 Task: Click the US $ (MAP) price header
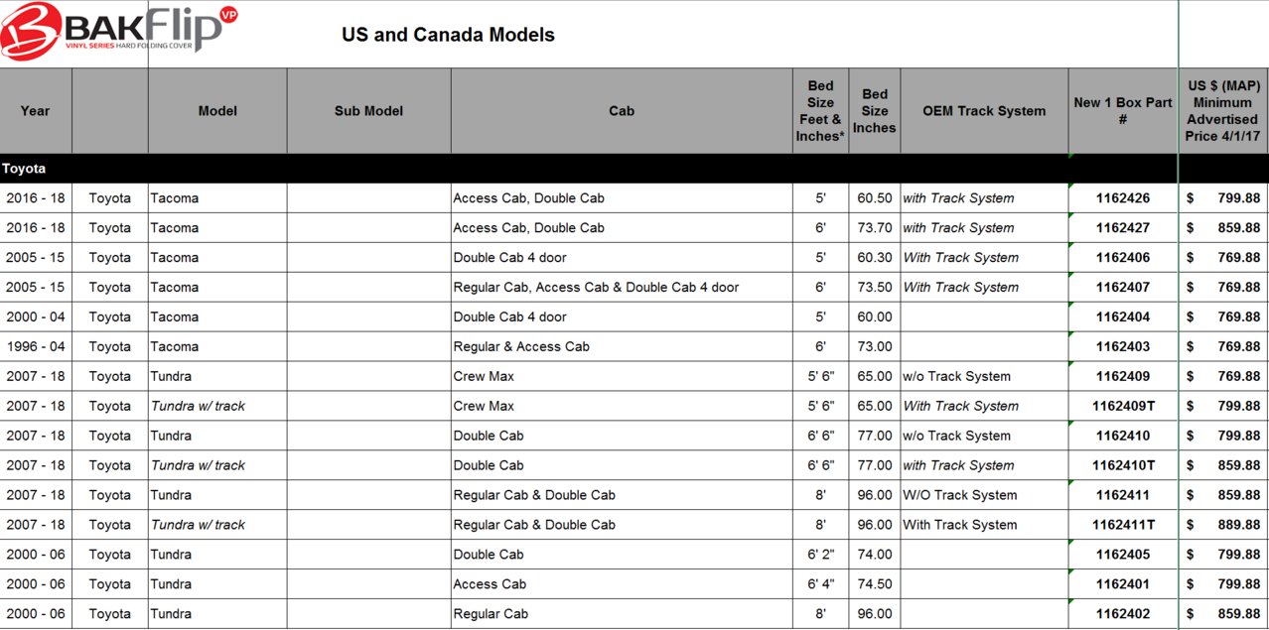coord(1223,111)
